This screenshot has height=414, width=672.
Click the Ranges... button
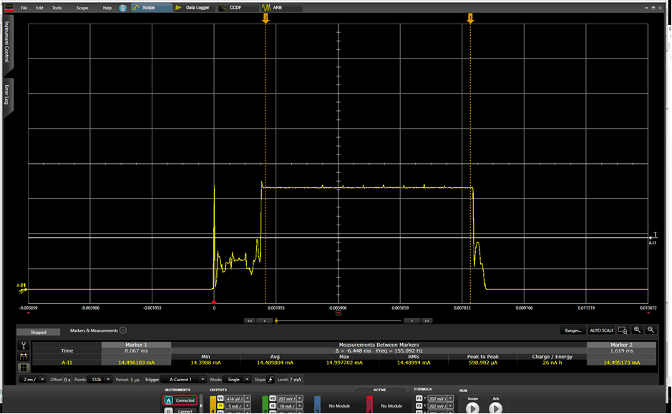point(573,330)
